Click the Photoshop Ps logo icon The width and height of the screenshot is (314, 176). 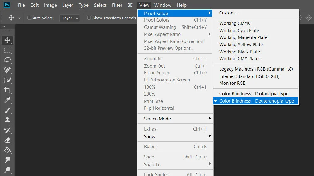pyautogui.click(x=7, y=5)
